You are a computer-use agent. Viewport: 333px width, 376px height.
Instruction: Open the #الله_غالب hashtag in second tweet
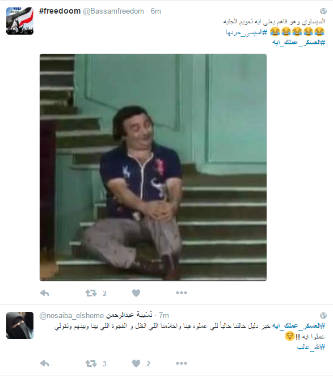(x=311, y=346)
